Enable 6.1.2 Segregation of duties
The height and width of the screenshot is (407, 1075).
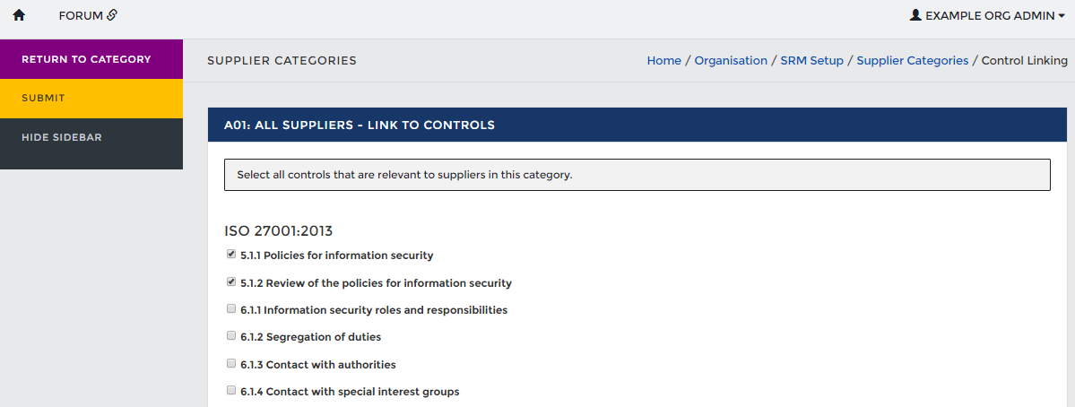pos(231,336)
